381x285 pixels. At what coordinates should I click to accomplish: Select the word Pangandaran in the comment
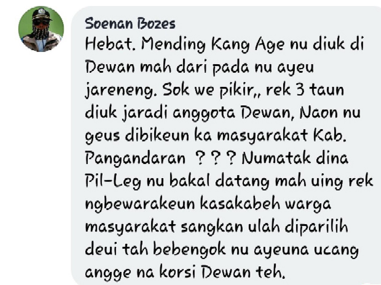tap(135, 159)
